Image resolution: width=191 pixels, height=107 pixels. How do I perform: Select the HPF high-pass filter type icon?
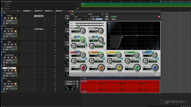tap(78, 37)
